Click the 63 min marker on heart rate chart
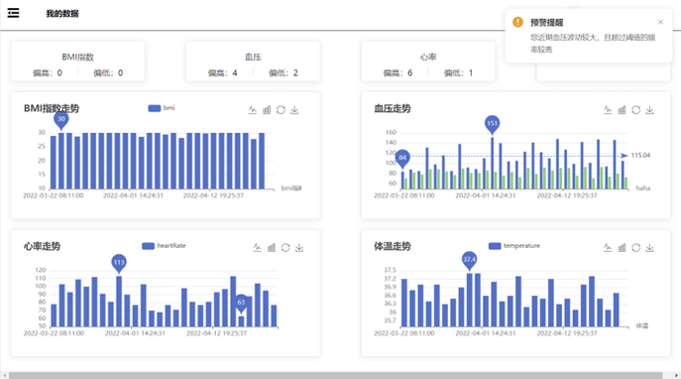Image resolution: width=681 pixels, height=379 pixels. tap(242, 303)
